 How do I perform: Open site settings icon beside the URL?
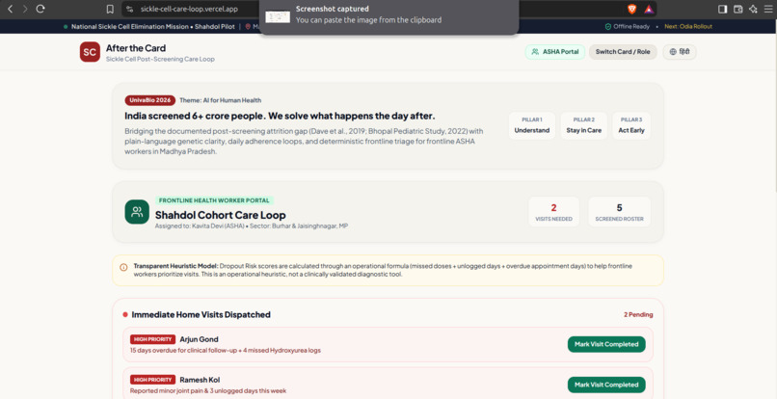pyautogui.click(x=130, y=9)
